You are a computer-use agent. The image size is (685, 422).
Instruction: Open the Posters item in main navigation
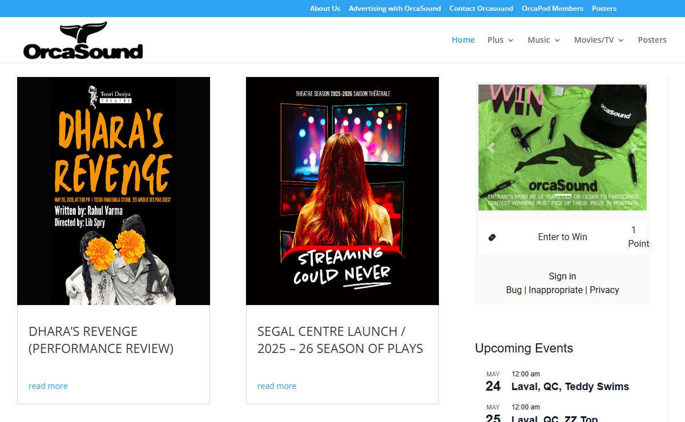click(652, 40)
